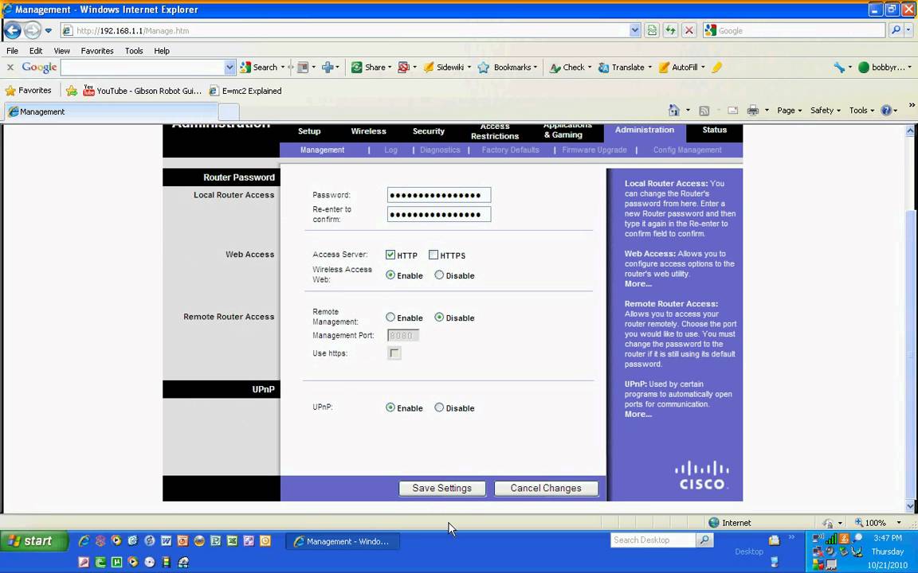Click the yellow highlighter icon on Google Toolbar
Image resolution: width=918 pixels, height=573 pixels.
(x=716, y=67)
